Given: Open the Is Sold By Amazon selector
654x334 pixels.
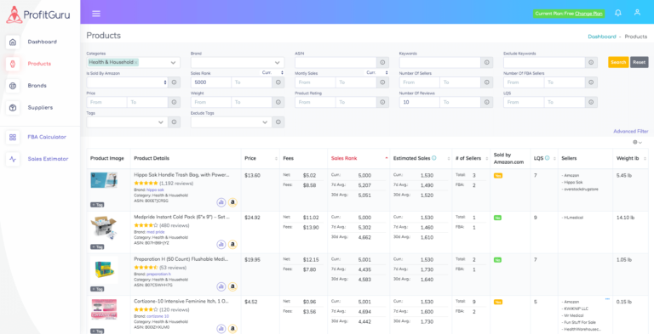Looking at the screenshot, I should (x=127, y=82).
